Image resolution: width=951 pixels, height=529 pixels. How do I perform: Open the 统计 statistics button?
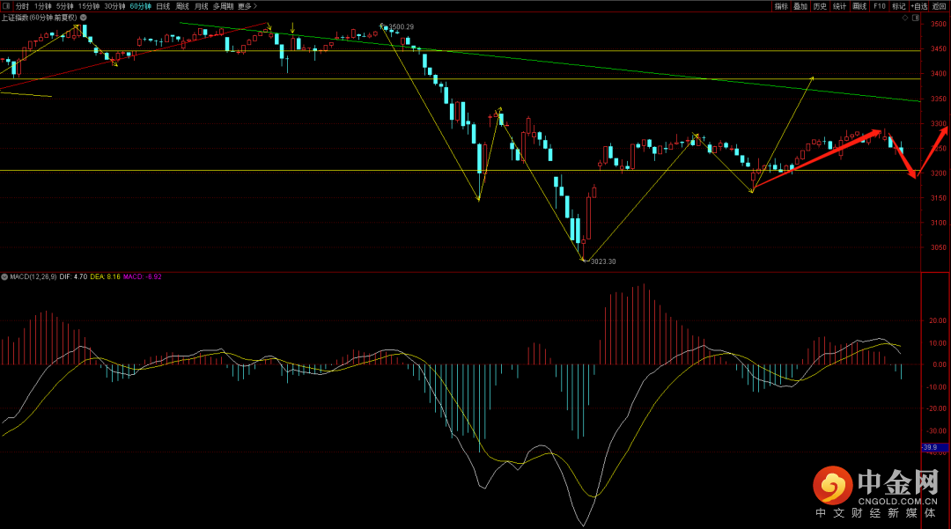(839, 6)
